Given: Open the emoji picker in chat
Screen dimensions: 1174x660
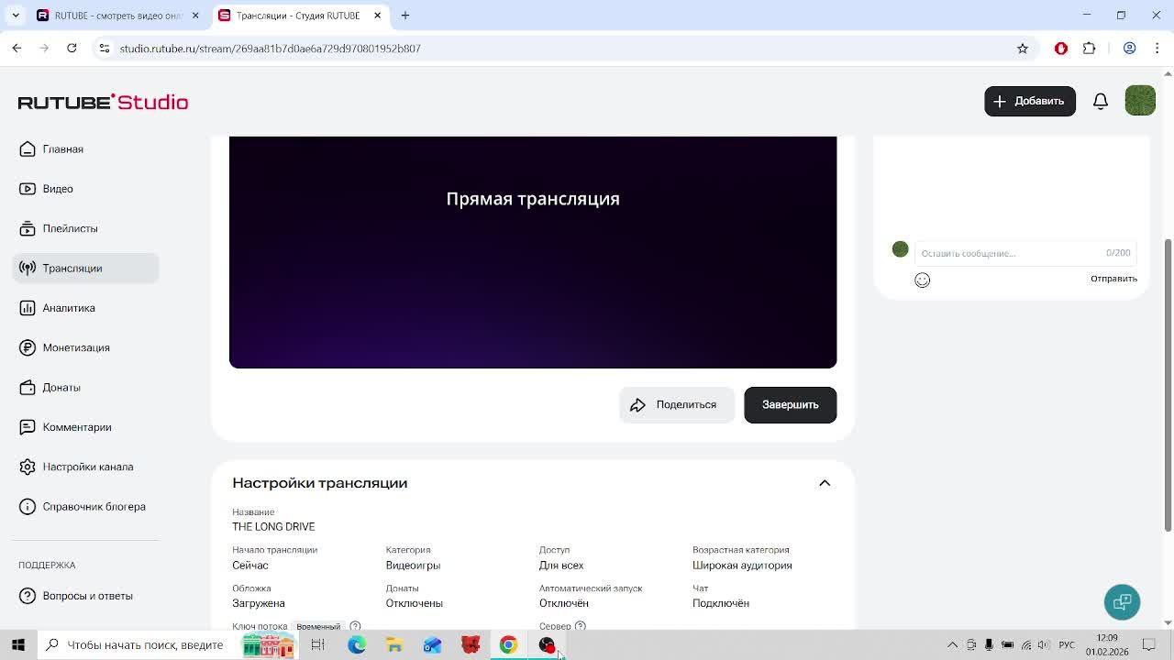Looking at the screenshot, I should coord(922,280).
